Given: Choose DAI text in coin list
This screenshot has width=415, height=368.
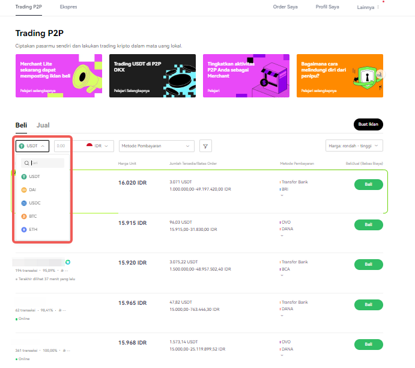Looking at the screenshot, I should pyautogui.click(x=32, y=190).
